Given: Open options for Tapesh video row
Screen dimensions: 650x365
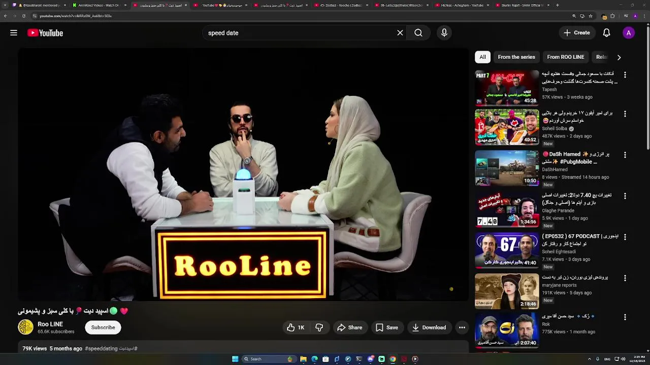Looking at the screenshot, I should (x=625, y=75).
